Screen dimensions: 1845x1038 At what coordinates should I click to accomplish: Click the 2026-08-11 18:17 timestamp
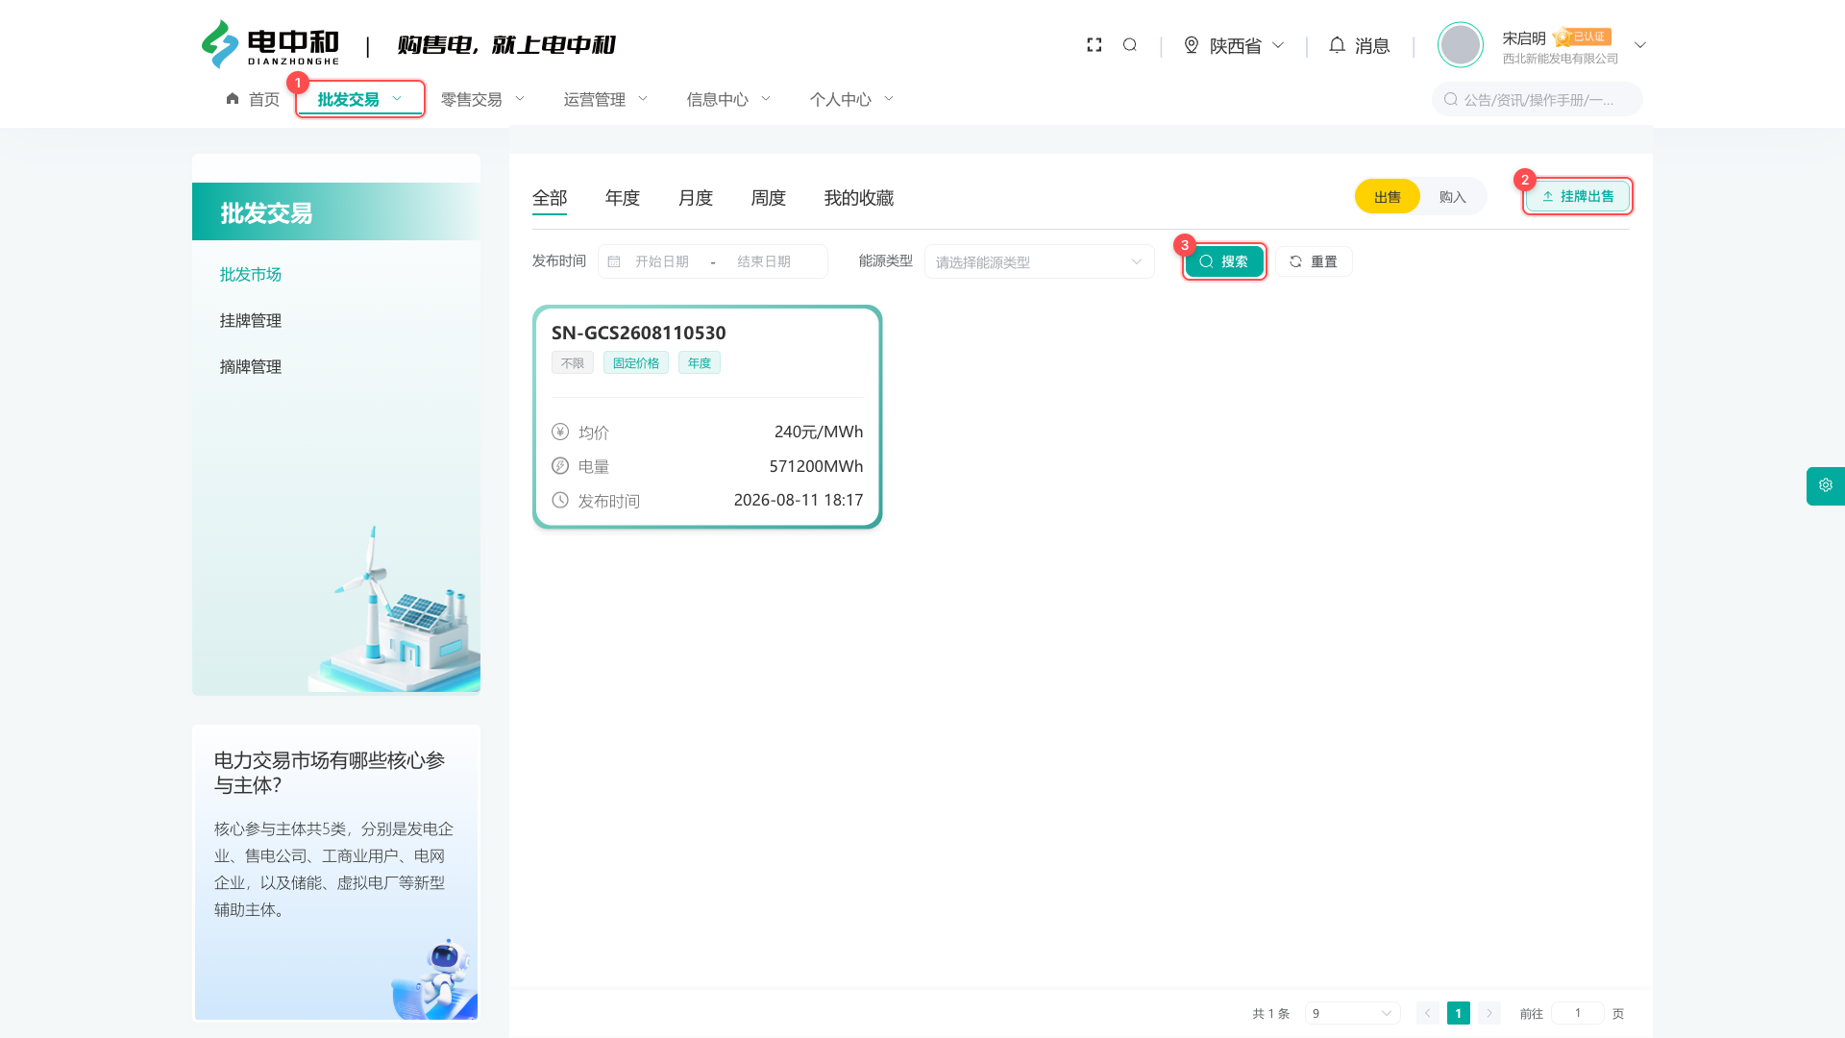(x=799, y=500)
